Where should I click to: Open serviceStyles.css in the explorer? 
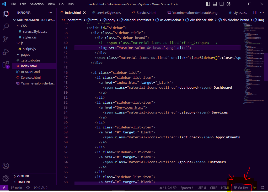pos(34,32)
